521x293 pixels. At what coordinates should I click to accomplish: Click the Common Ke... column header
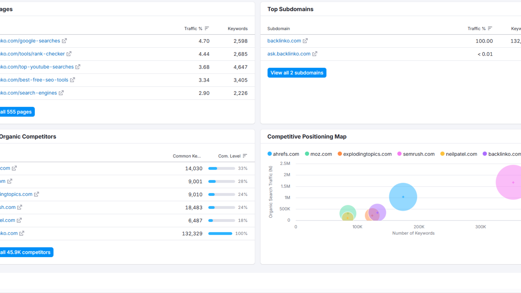click(x=187, y=156)
